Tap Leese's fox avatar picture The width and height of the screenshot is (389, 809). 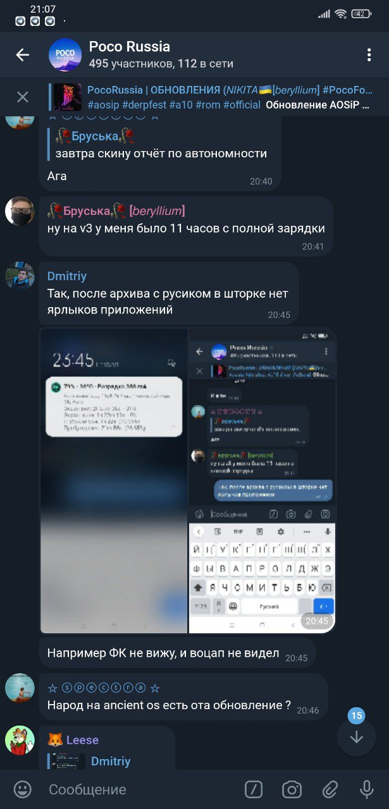click(x=20, y=740)
